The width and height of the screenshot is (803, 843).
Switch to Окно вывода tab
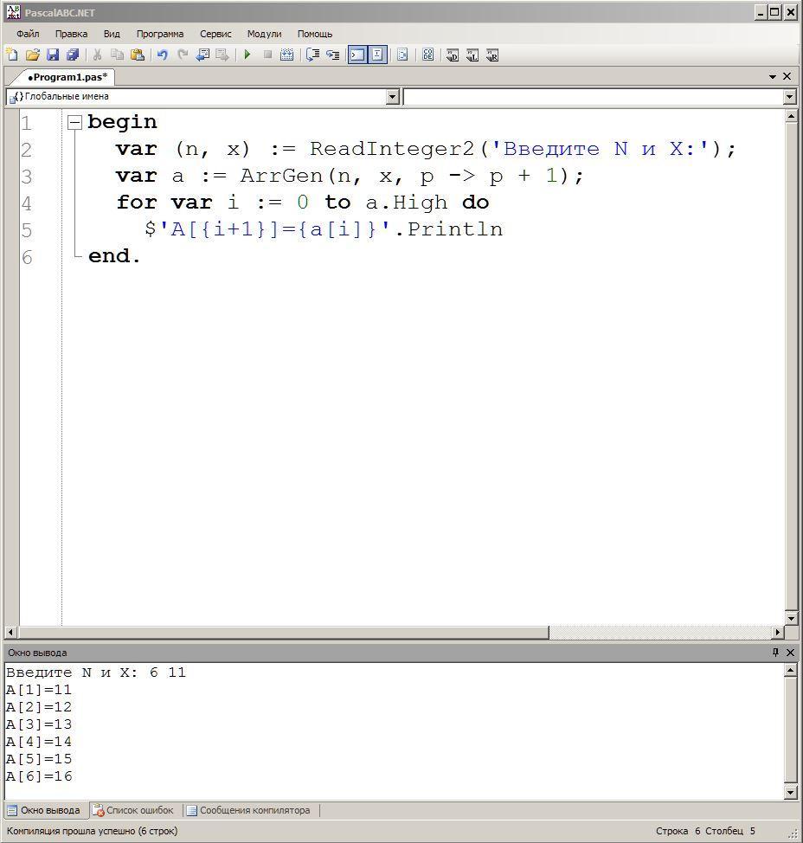click(45, 810)
